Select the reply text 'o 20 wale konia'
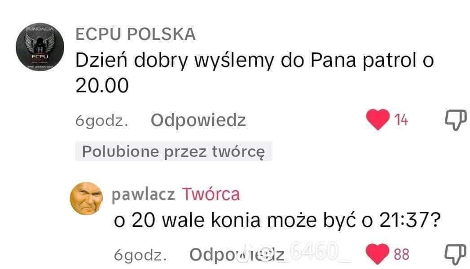Image resolution: width=470 pixels, height=269 pixels. point(187,220)
